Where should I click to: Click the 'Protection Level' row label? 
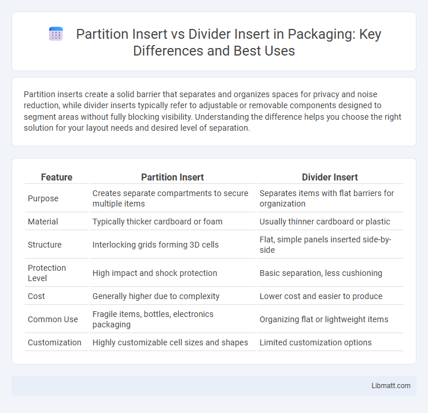point(47,273)
